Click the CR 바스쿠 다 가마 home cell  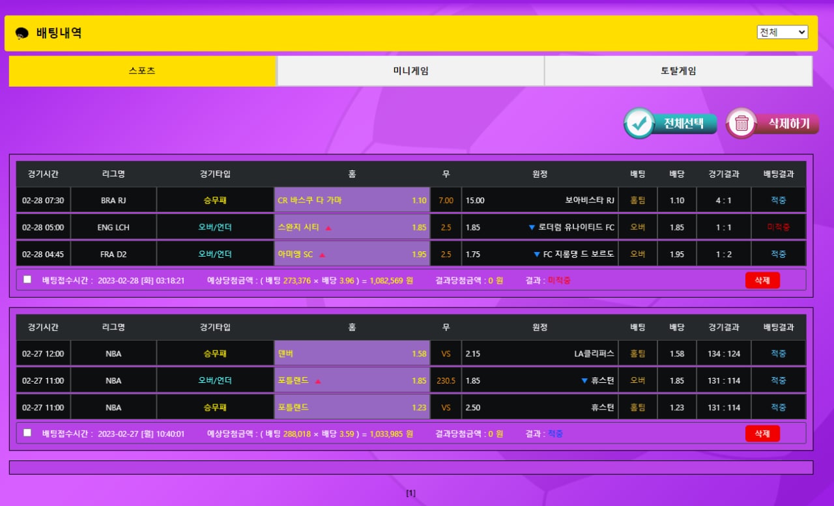point(352,200)
